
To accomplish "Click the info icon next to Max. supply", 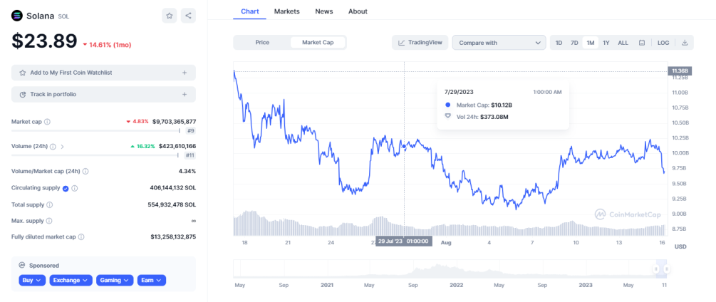I will pyautogui.click(x=49, y=221).
